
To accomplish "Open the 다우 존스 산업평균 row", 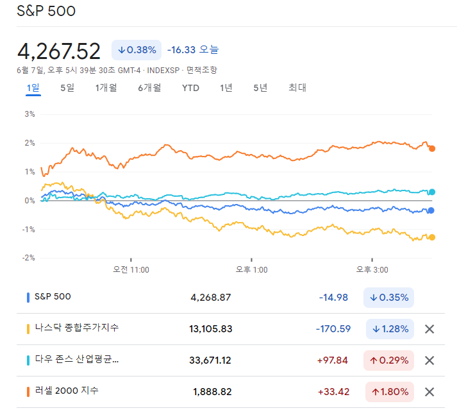I will tap(231, 360).
